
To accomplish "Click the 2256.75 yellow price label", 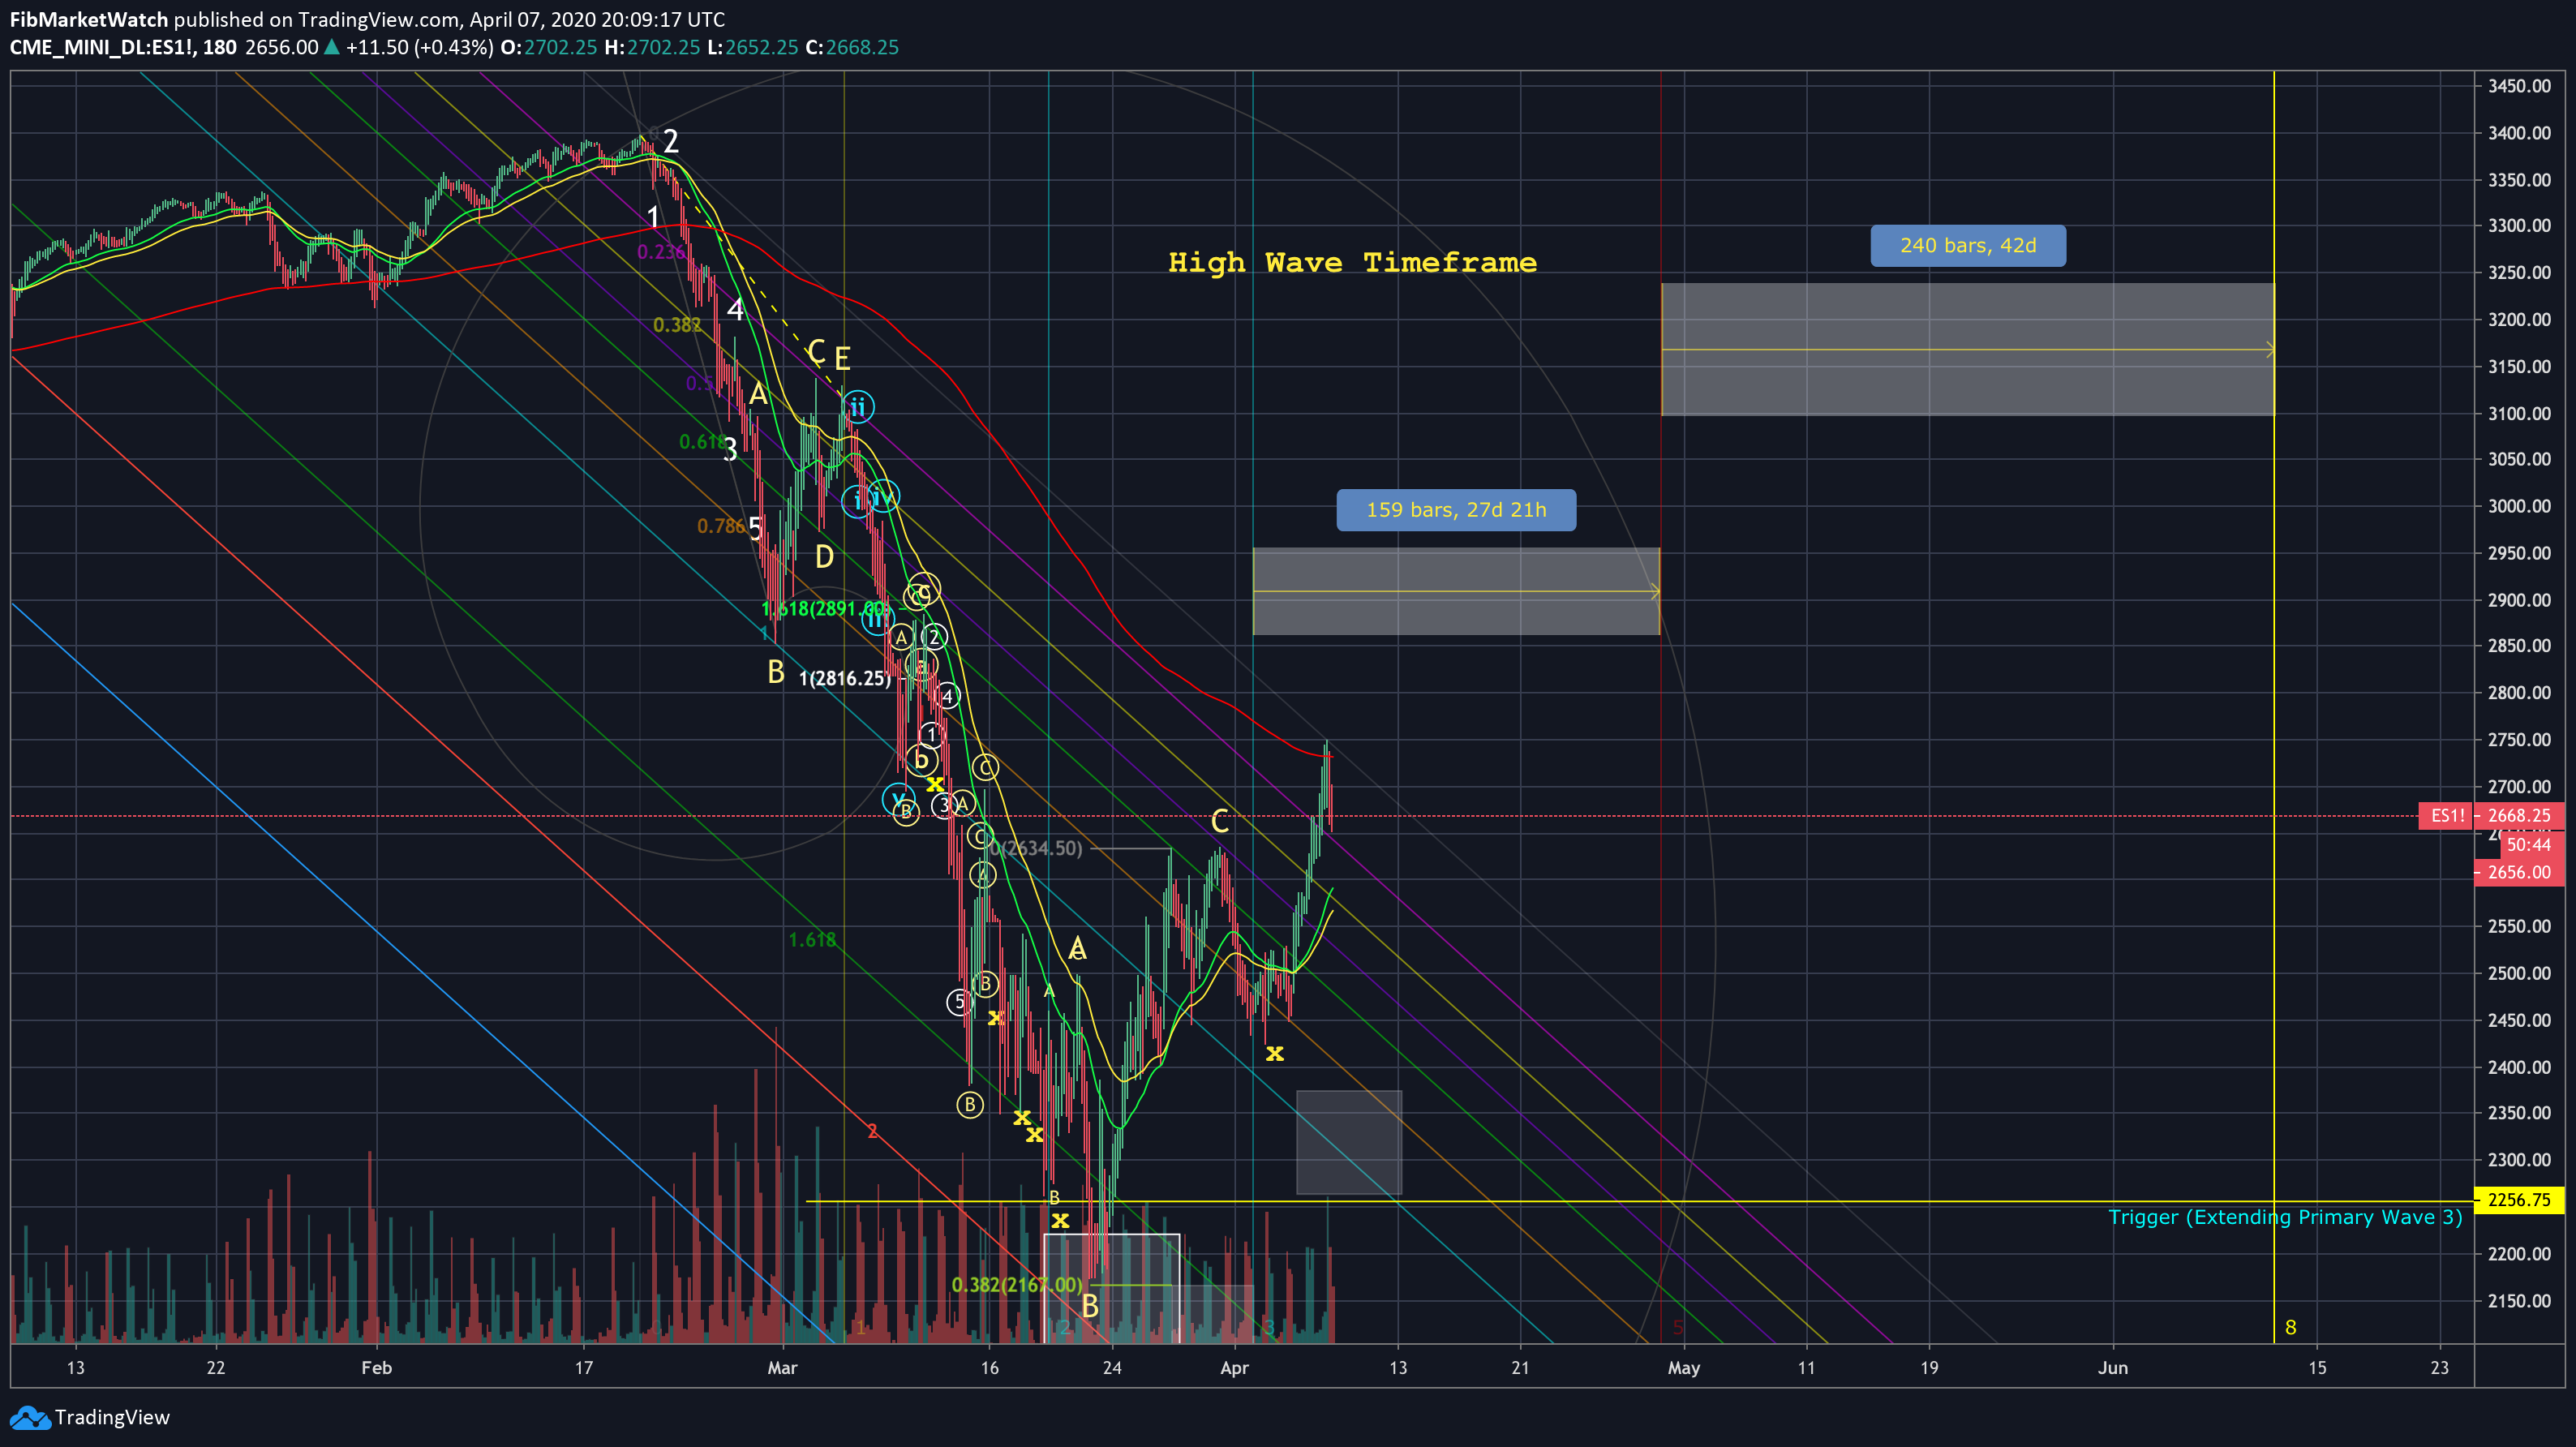I will coord(2518,1200).
